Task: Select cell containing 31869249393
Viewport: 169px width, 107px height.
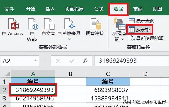Action: (x=33, y=90)
